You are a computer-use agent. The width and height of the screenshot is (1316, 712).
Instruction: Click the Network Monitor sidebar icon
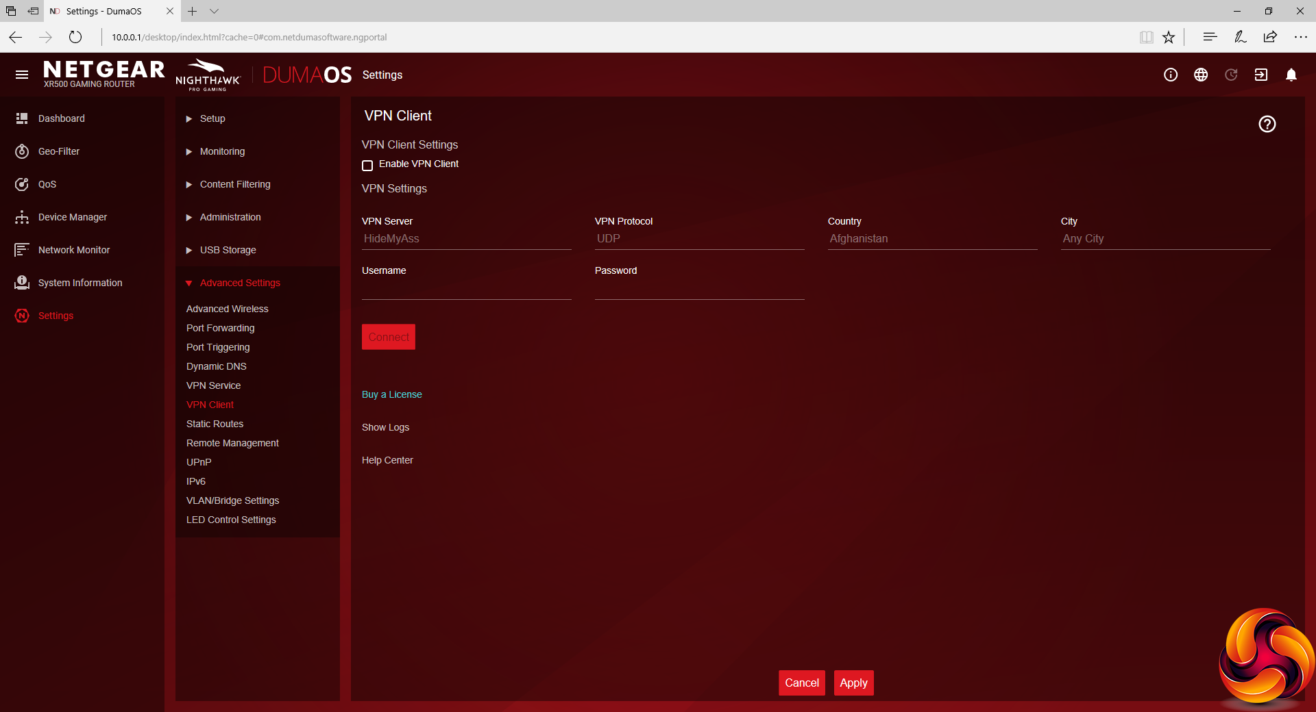[x=22, y=250]
